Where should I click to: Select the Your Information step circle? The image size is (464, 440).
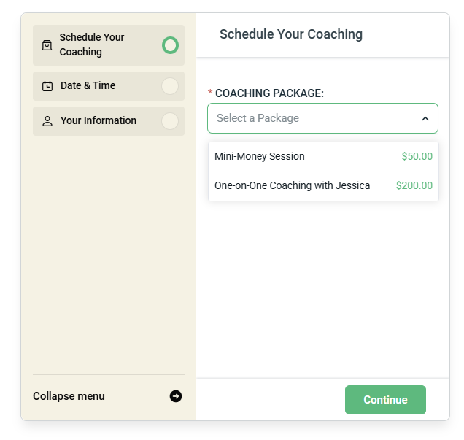point(170,121)
